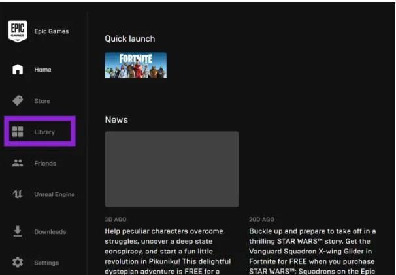Click the Home house icon
Viewport: 396px width, 275px height.
18,69
